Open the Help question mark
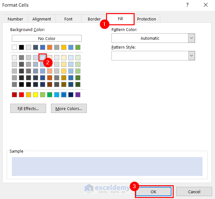The image size is (215, 199). [x=187, y=5]
